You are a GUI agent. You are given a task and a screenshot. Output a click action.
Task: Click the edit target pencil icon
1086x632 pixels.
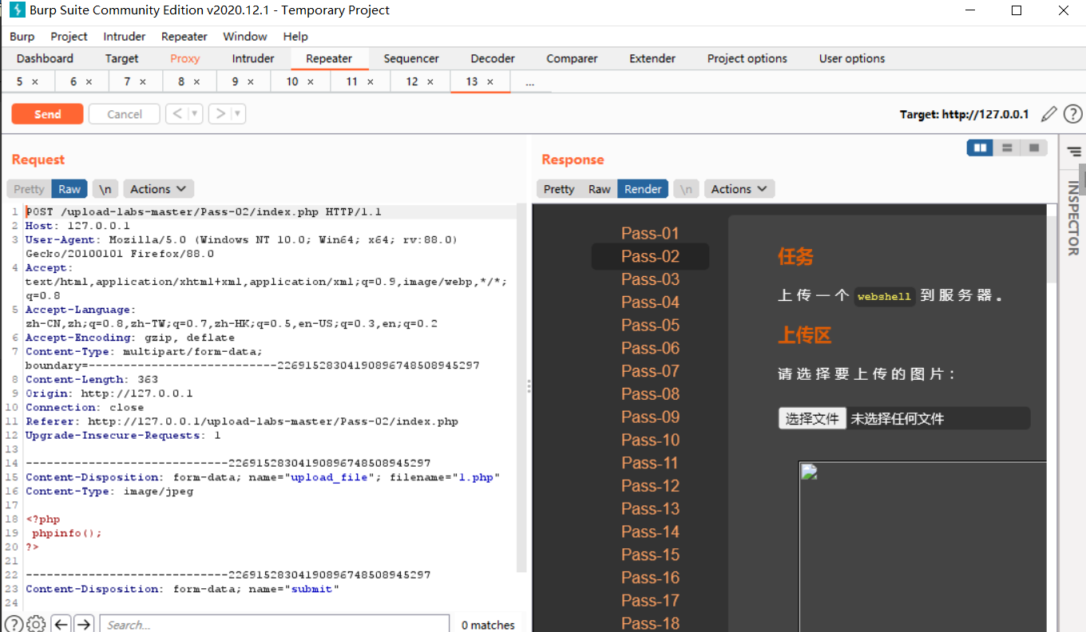[x=1049, y=114]
